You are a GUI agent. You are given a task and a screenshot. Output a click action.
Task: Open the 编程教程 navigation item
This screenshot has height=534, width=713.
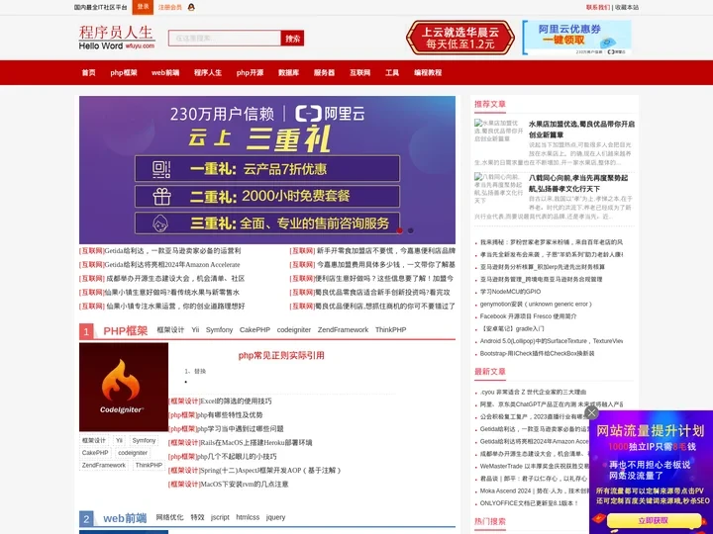pyautogui.click(x=428, y=72)
